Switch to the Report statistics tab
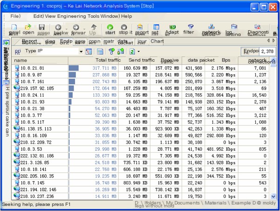Screen dimensions: 280x211 point(29,42)
